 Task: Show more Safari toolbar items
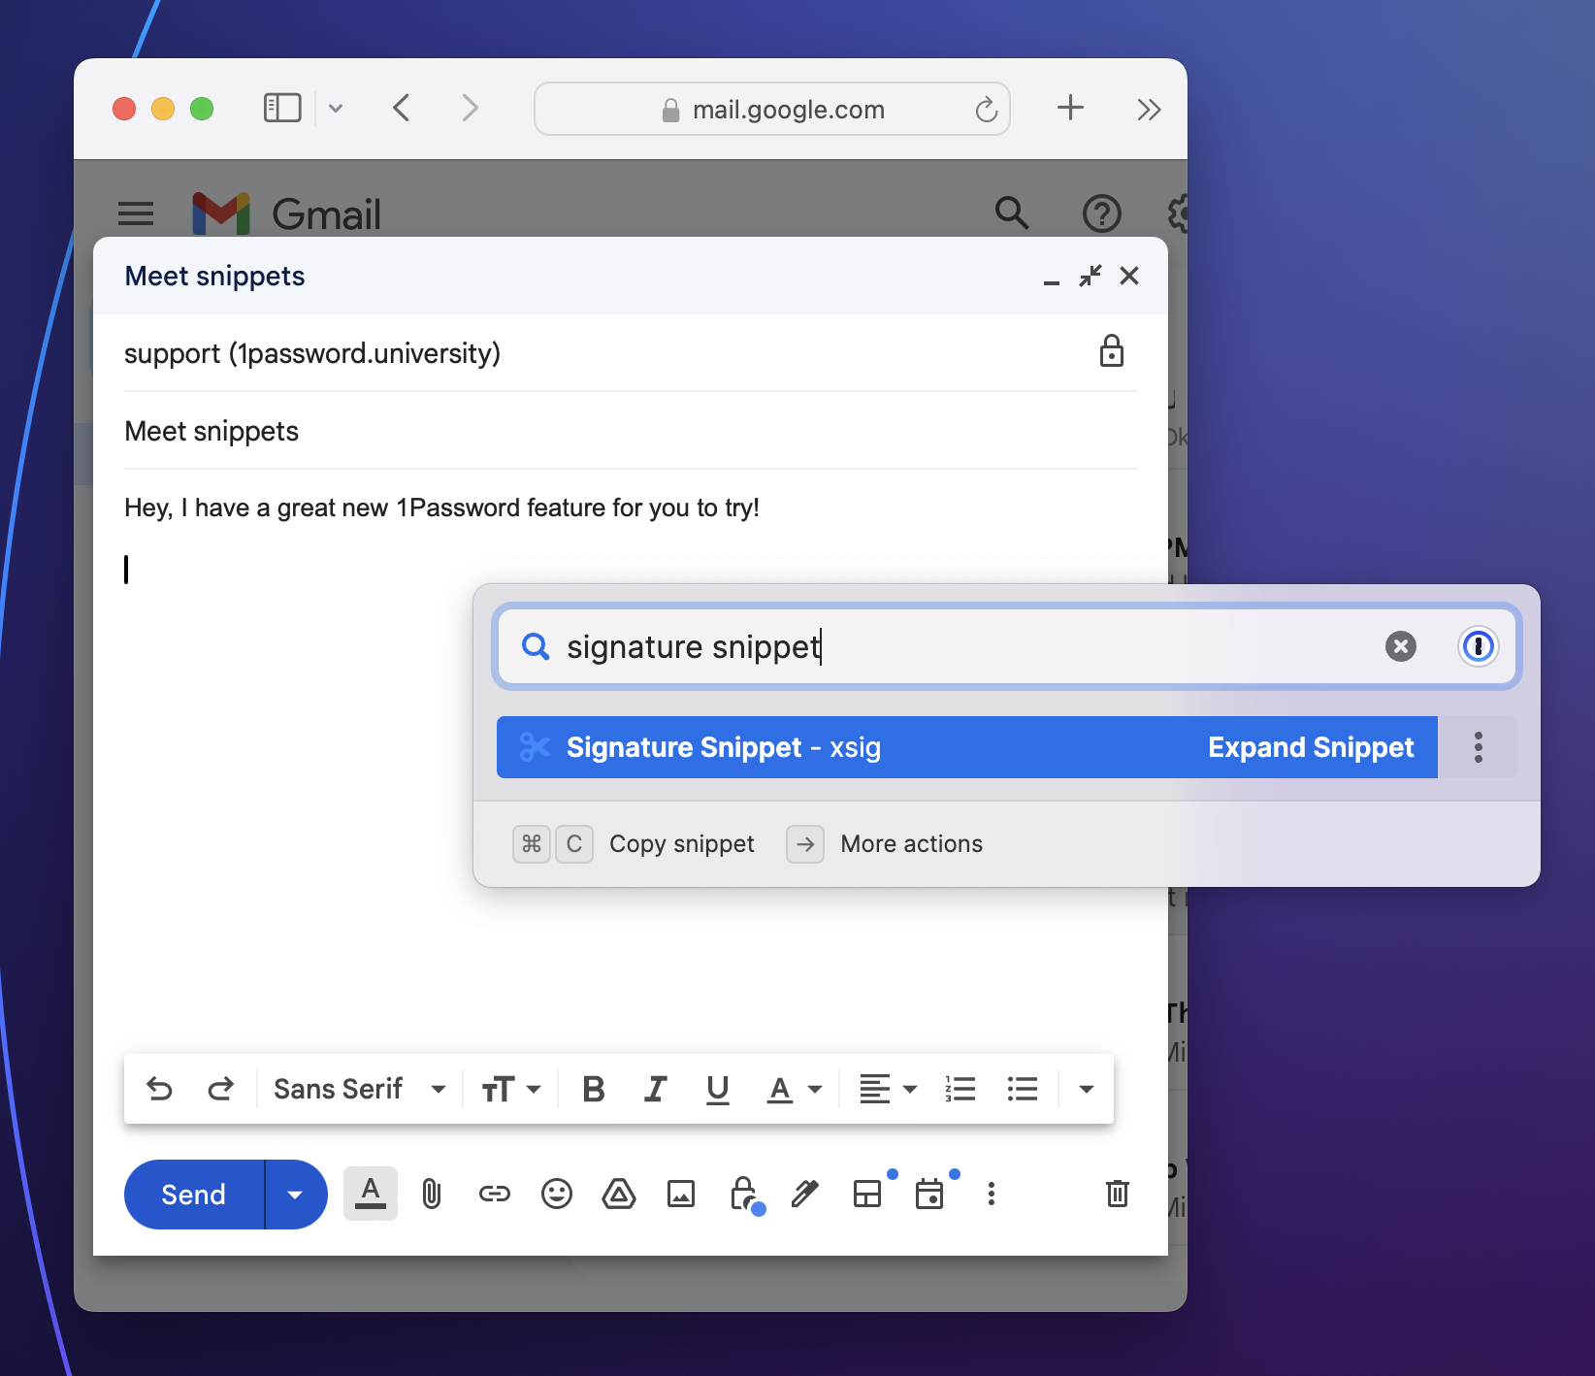(1149, 109)
